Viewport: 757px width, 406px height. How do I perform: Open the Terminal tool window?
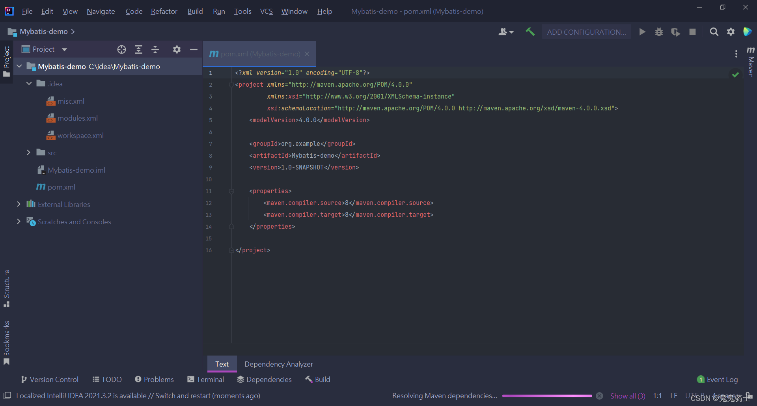tap(205, 379)
